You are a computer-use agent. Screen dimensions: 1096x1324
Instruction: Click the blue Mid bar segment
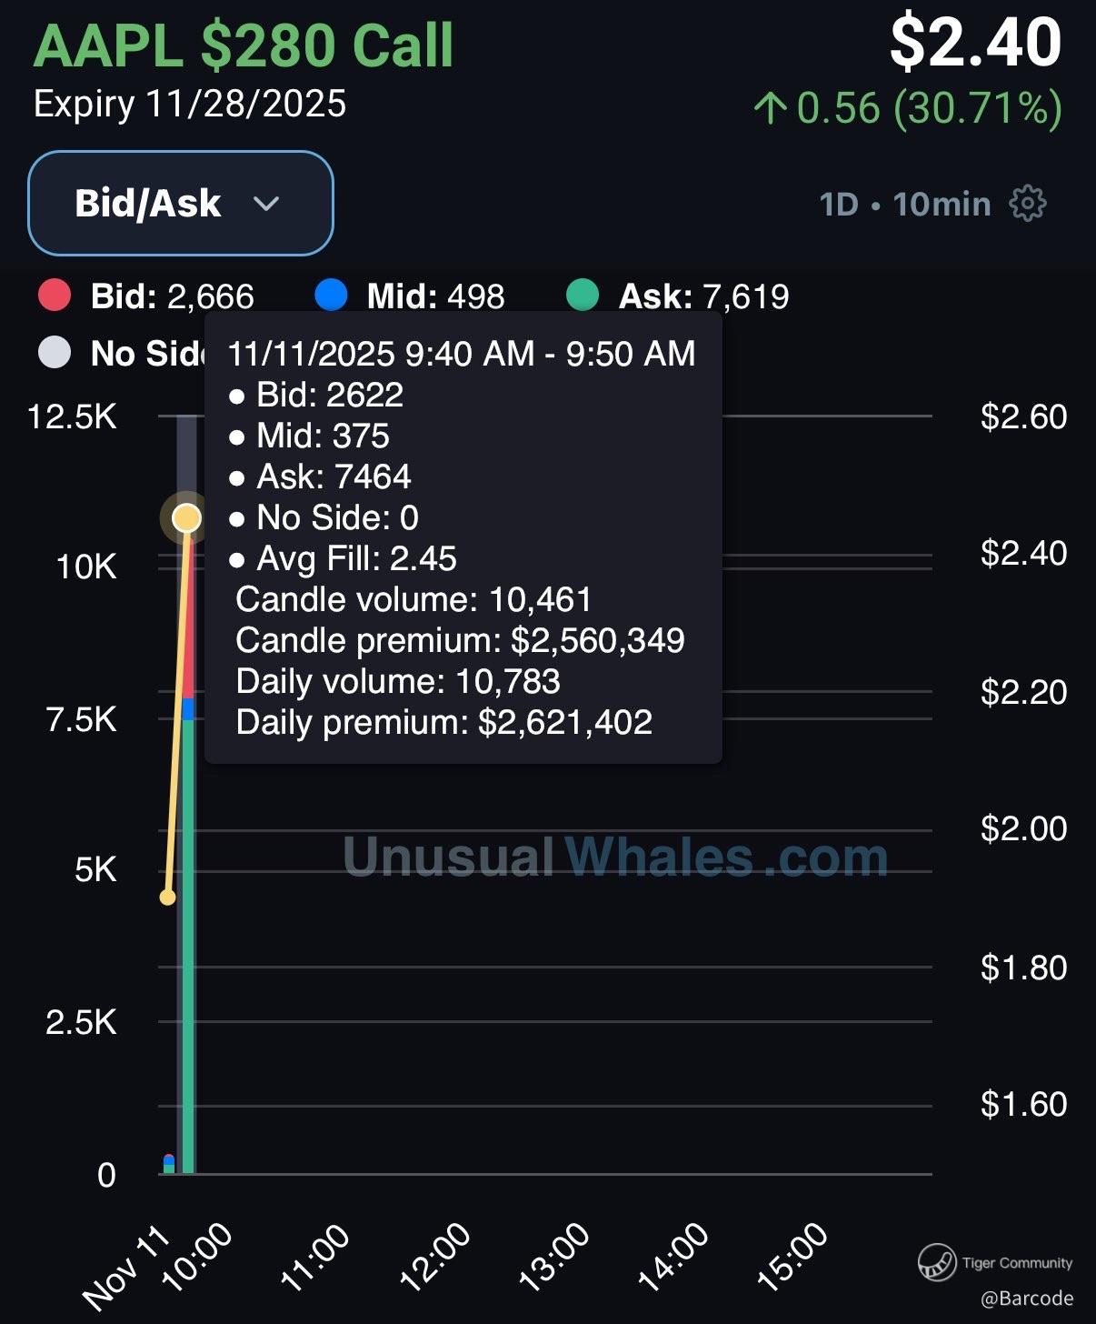click(x=188, y=708)
